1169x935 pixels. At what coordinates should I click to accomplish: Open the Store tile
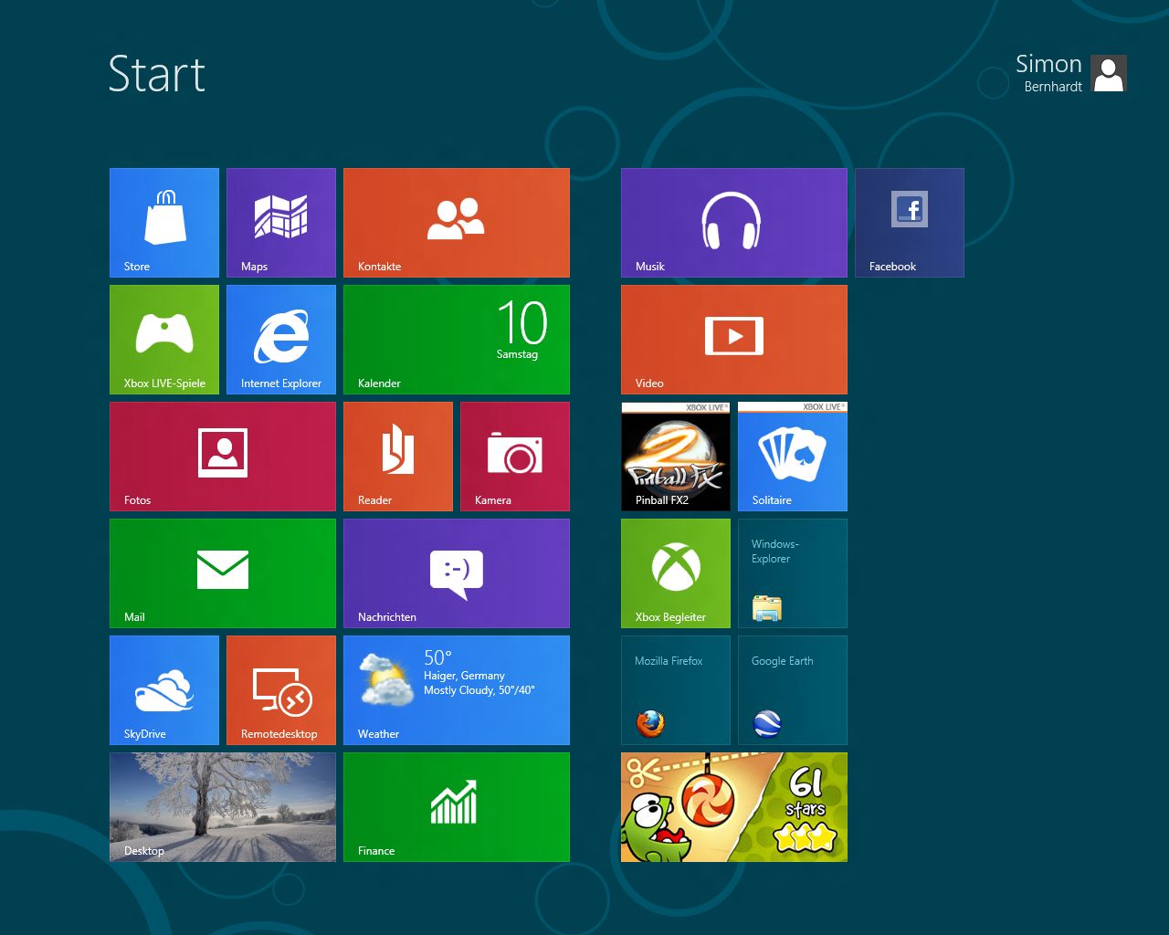point(164,223)
